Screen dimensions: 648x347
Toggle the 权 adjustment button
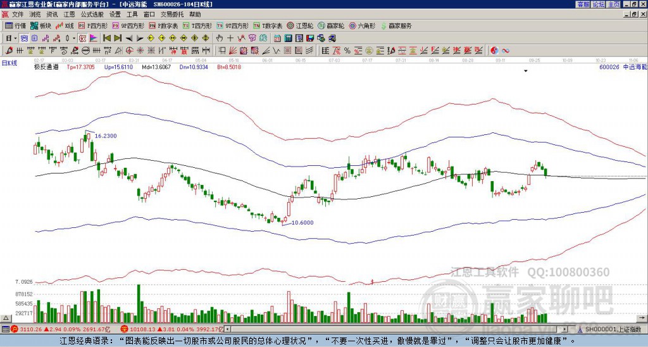point(82,39)
